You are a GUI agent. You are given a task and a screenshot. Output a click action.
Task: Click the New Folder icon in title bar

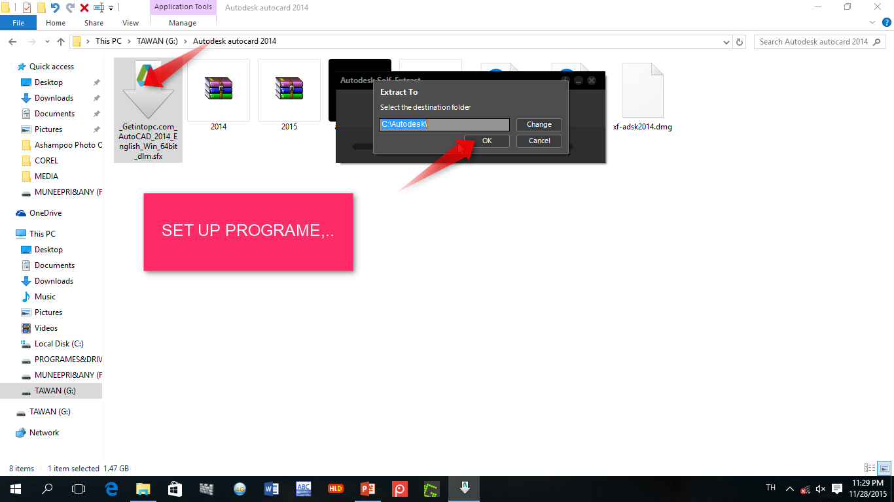(x=41, y=8)
